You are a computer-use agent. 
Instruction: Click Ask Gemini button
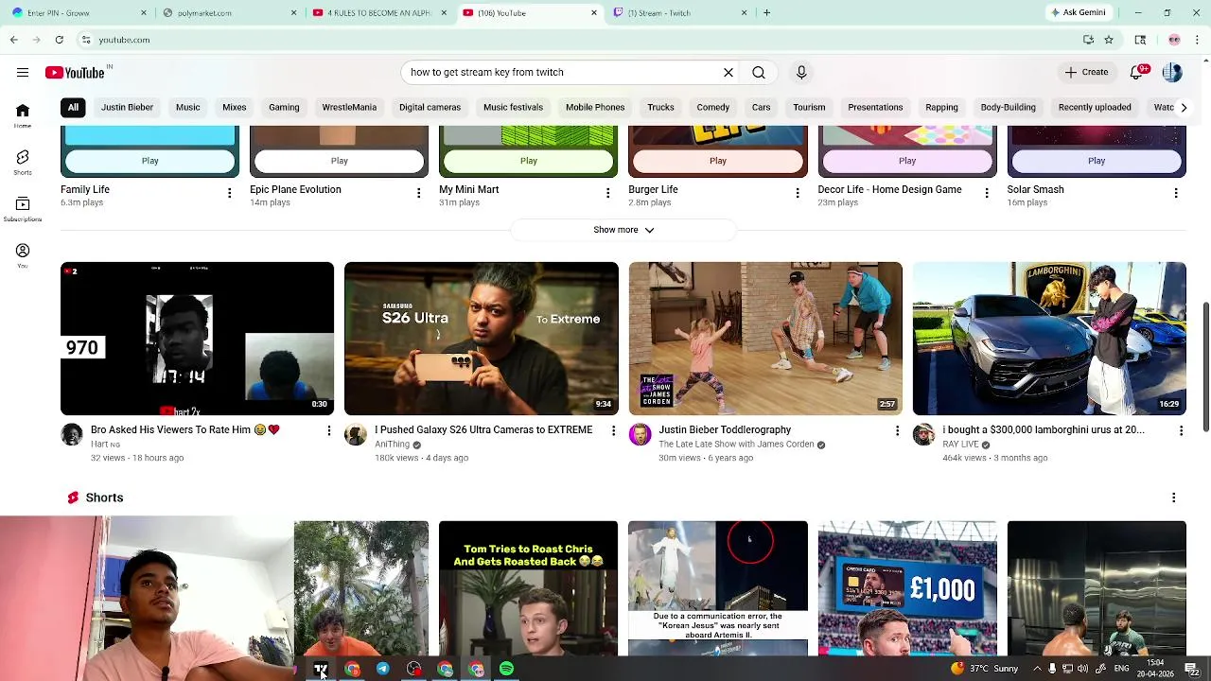click(1078, 13)
